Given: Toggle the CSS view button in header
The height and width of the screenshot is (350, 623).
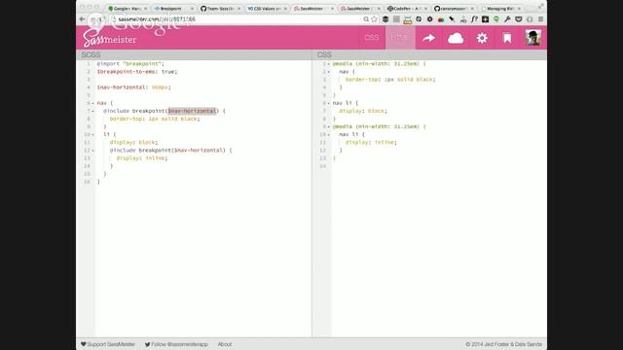Looking at the screenshot, I should pyautogui.click(x=372, y=37).
